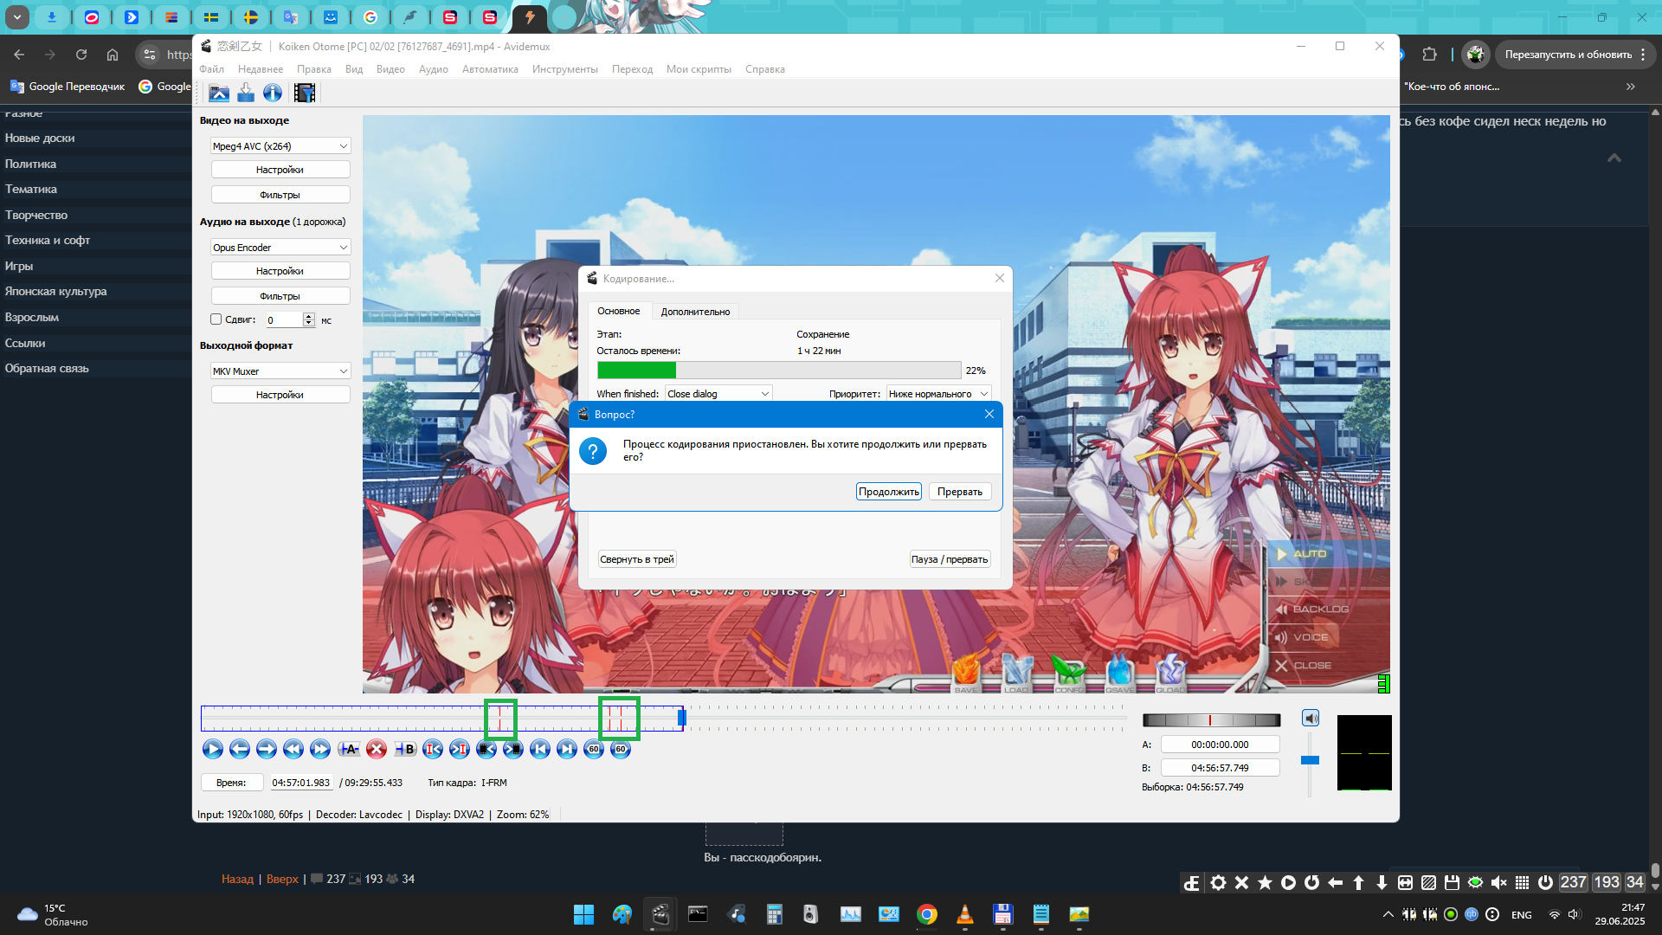Click the Save video toolbar icon
Viewport: 1662px width, 935px height.
[x=246, y=93]
